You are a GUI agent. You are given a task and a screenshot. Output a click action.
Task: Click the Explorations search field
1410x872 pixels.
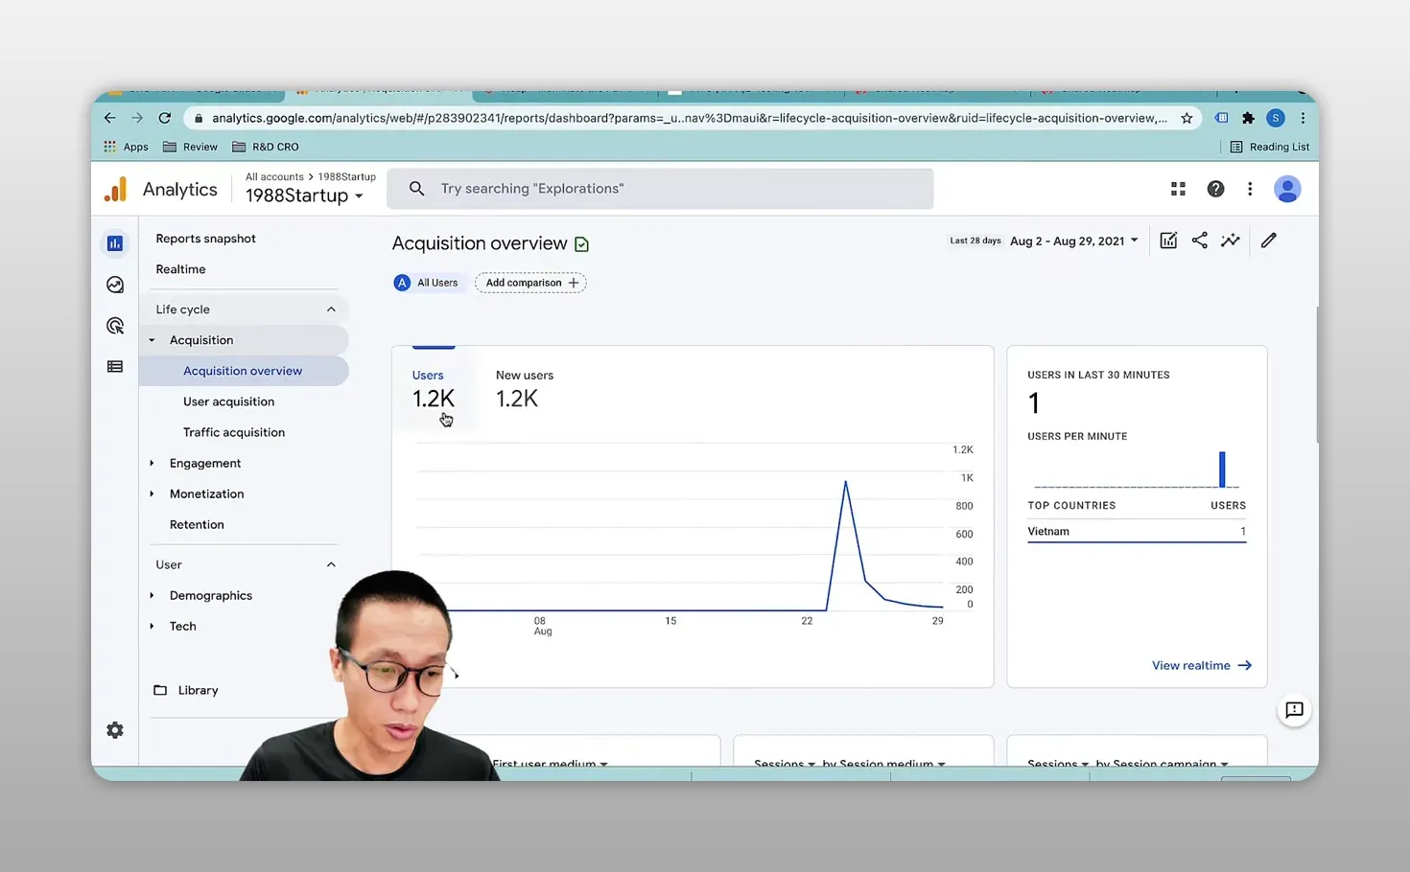pos(660,189)
